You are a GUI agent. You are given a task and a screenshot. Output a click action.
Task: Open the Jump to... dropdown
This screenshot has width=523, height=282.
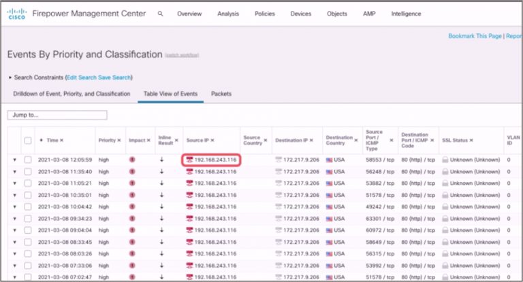point(57,116)
